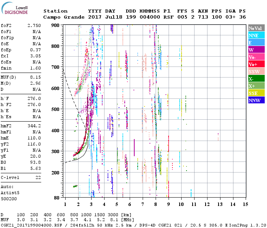Select the Vo- pink legend swatch
Screen dimensions: 267x228
[256, 57]
